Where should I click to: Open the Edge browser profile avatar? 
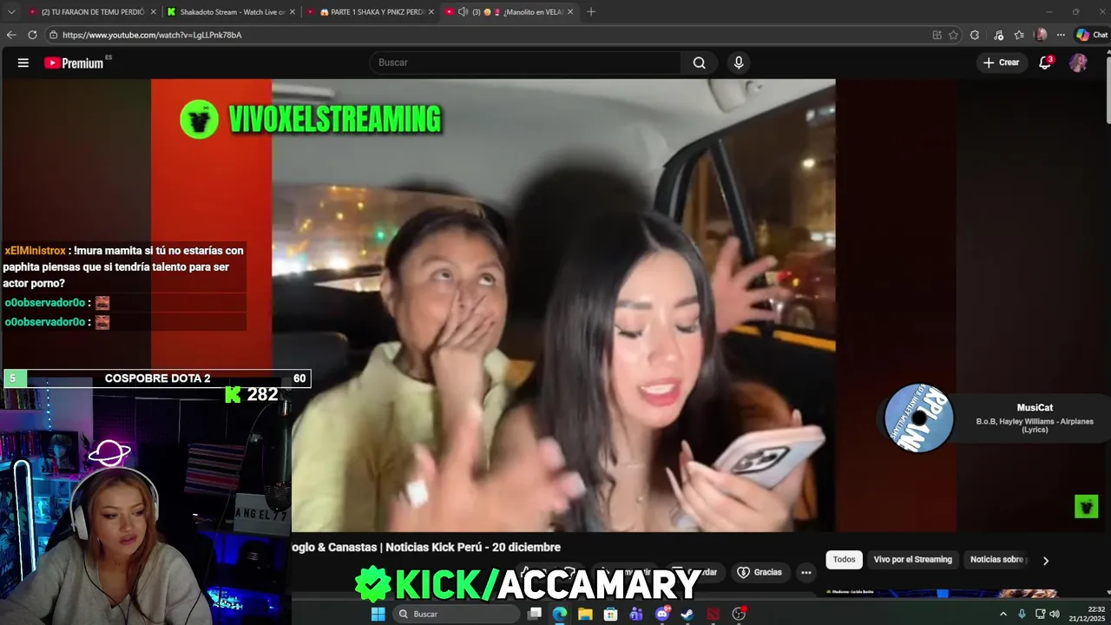(x=1041, y=35)
